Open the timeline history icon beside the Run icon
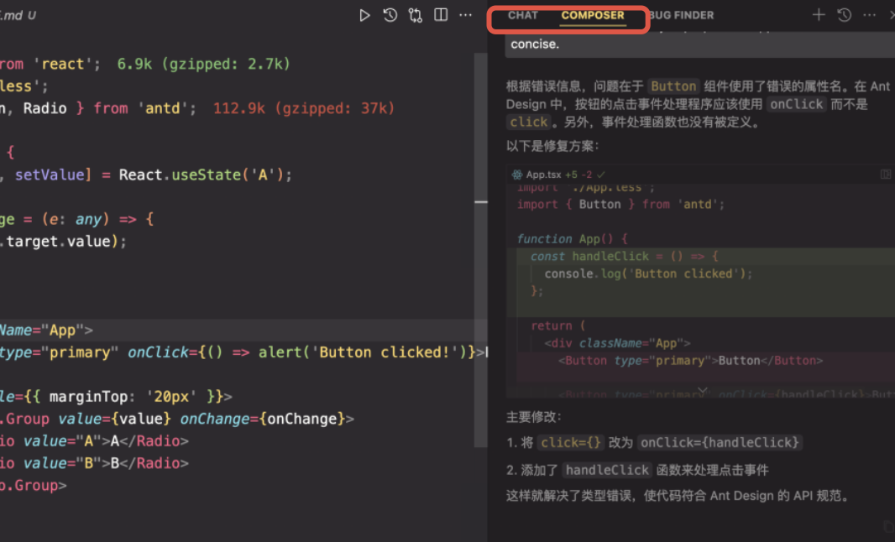Image resolution: width=895 pixels, height=542 pixels. [x=390, y=15]
